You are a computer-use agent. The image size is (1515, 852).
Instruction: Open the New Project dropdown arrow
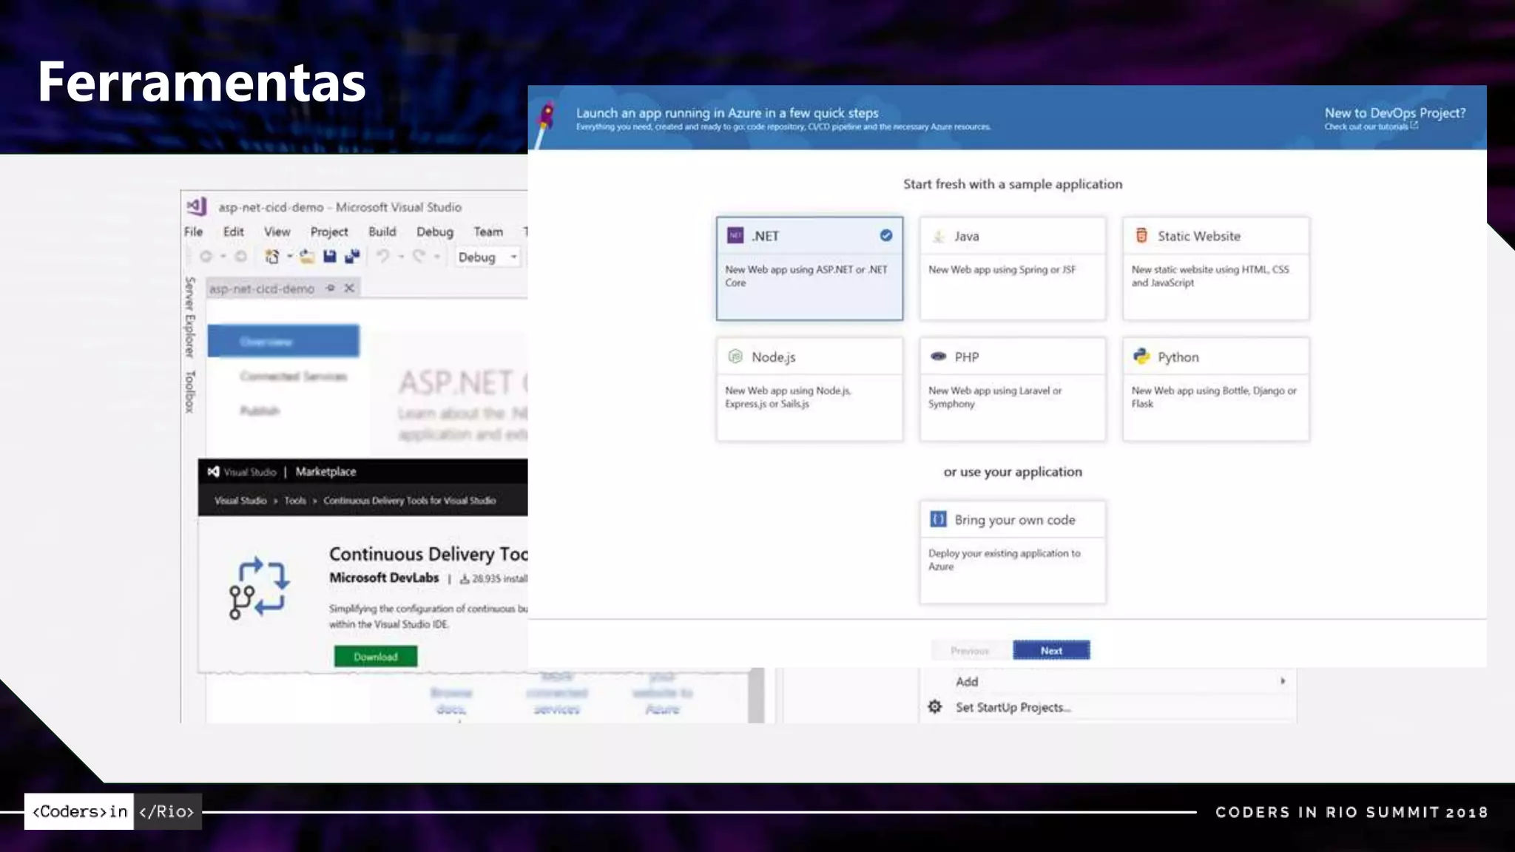[289, 257]
